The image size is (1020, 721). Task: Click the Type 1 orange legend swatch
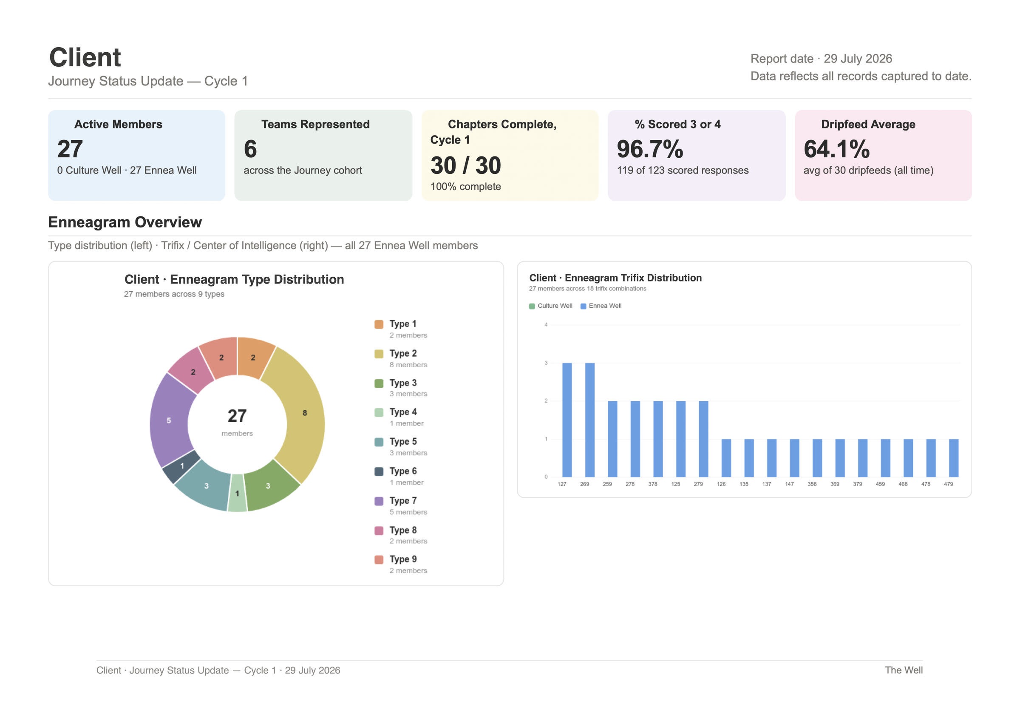coord(379,324)
